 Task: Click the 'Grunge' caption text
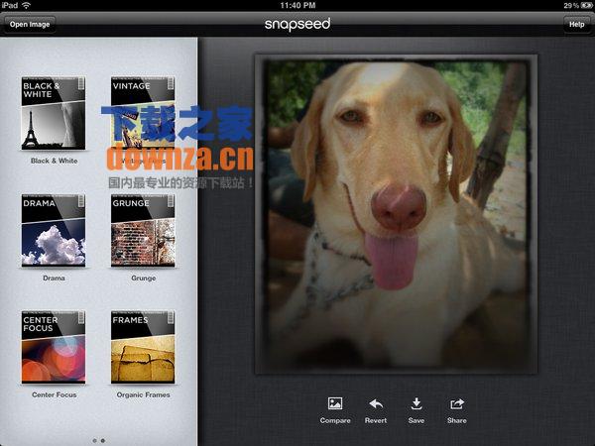(x=144, y=278)
